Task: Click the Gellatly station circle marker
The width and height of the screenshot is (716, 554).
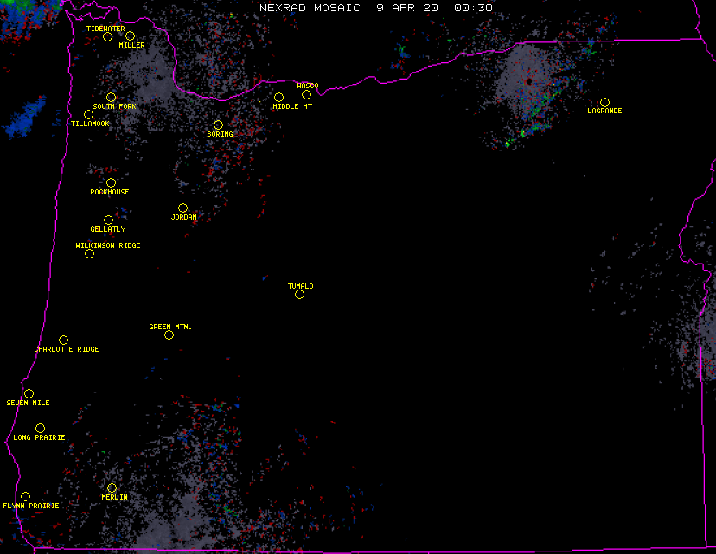Action: pos(108,220)
